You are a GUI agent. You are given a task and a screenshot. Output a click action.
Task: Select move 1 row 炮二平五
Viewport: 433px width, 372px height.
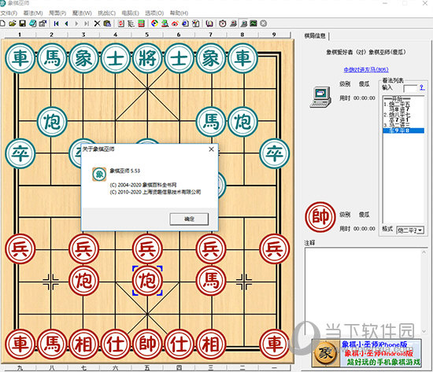(403, 104)
